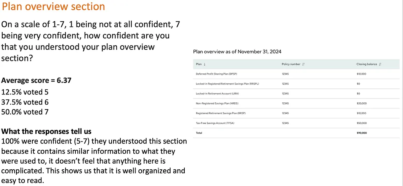Click the Closing balance sort arrows icon
The height and width of the screenshot is (186, 403).
point(381,64)
